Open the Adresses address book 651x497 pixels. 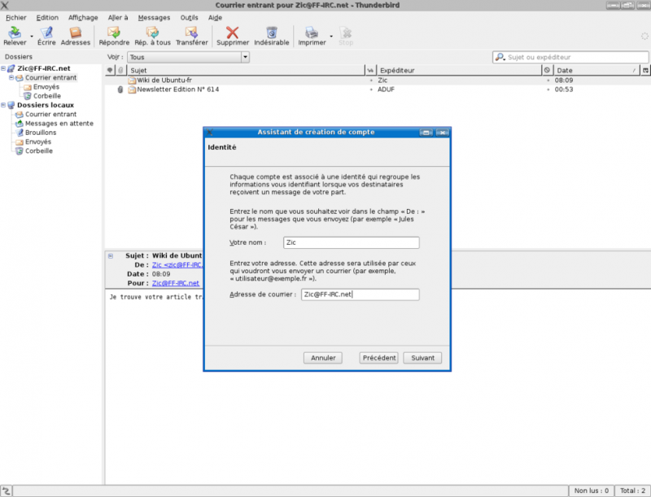point(76,33)
